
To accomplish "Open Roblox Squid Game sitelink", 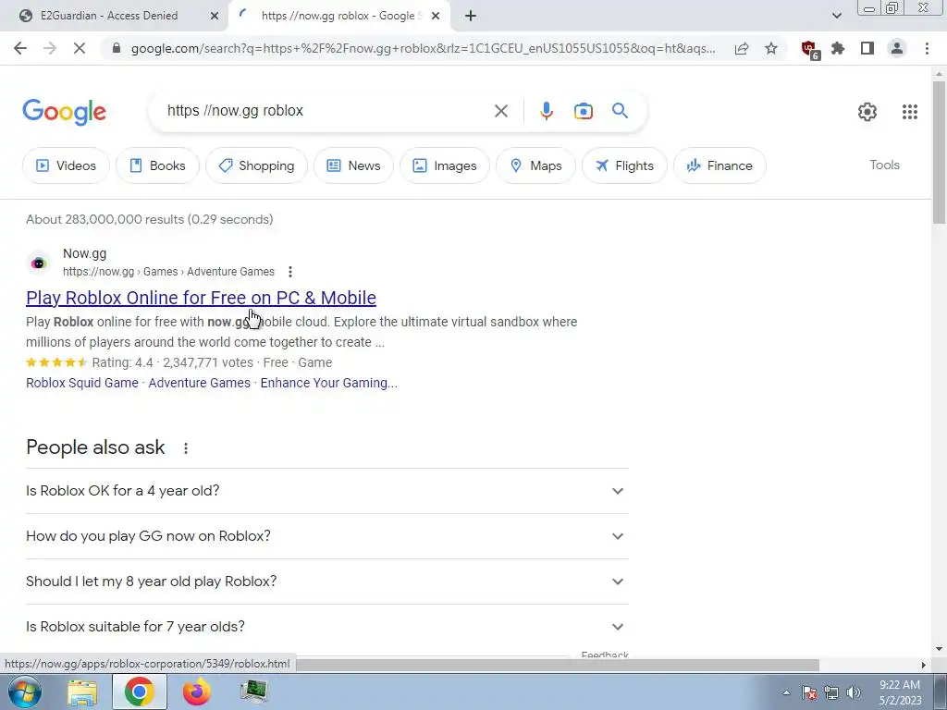I will (x=82, y=383).
